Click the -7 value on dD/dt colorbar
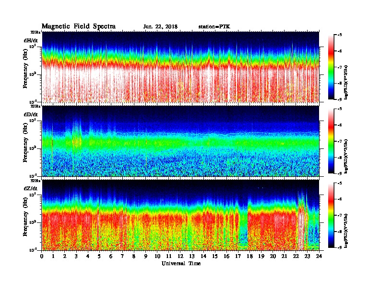The image size is (380, 294). [340, 141]
